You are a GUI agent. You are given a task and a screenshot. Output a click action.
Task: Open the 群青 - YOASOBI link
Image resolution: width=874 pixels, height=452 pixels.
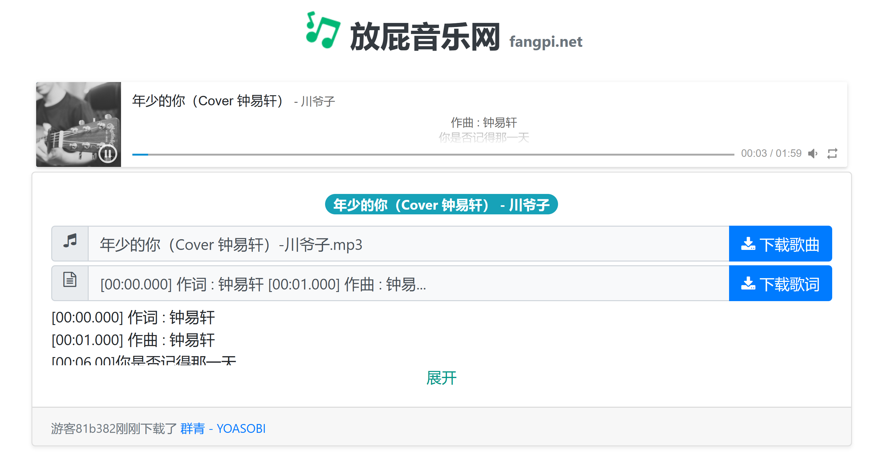[x=223, y=428]
